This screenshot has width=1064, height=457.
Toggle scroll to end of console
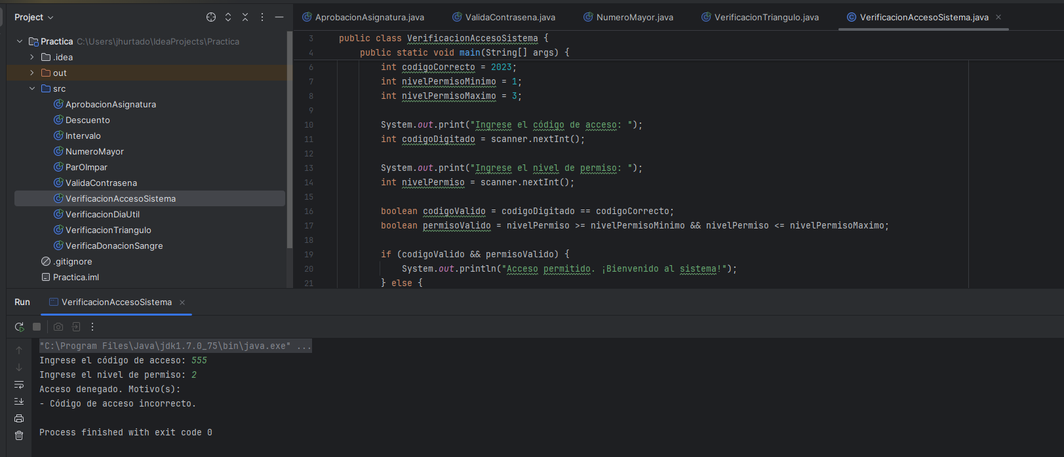[x=19, y=401]
